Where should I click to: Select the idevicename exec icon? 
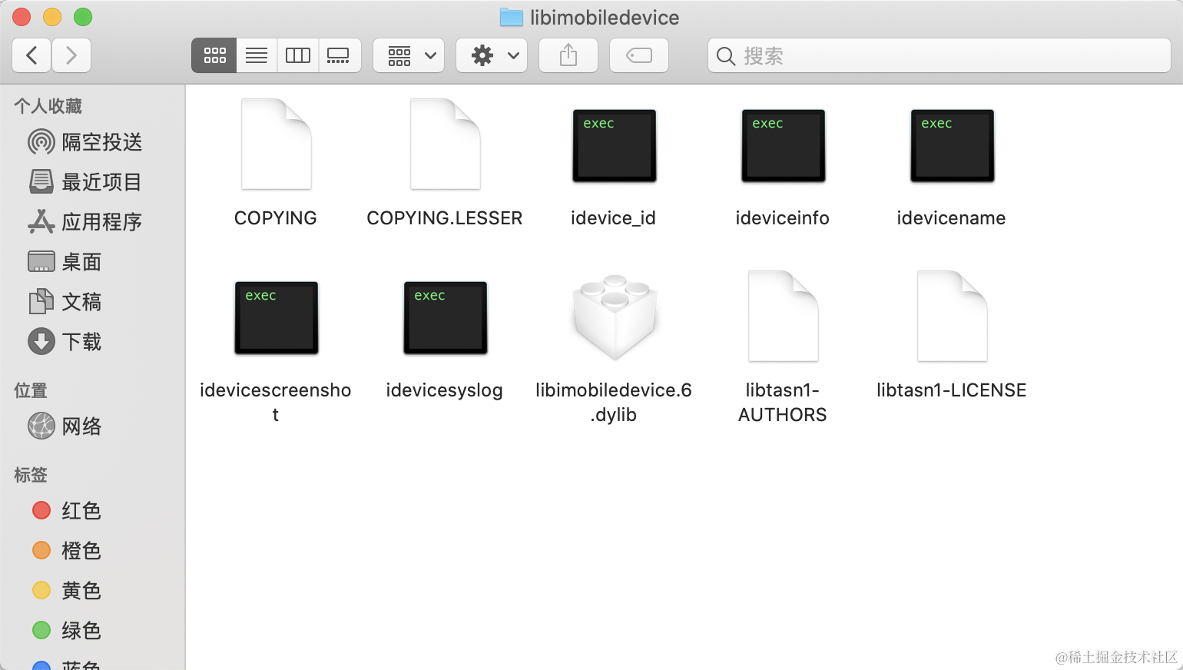(x=953, y=145)
